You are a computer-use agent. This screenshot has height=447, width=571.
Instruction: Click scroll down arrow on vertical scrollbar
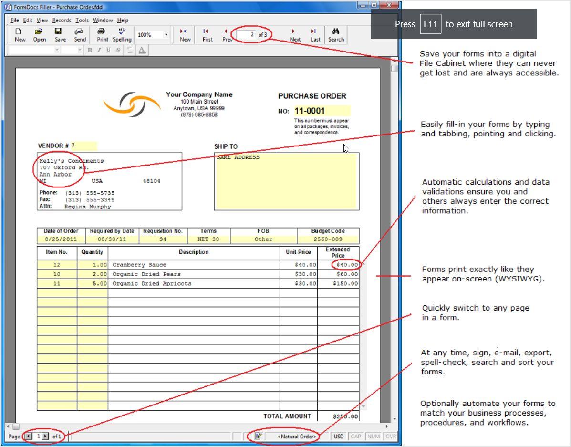(394, 420)
